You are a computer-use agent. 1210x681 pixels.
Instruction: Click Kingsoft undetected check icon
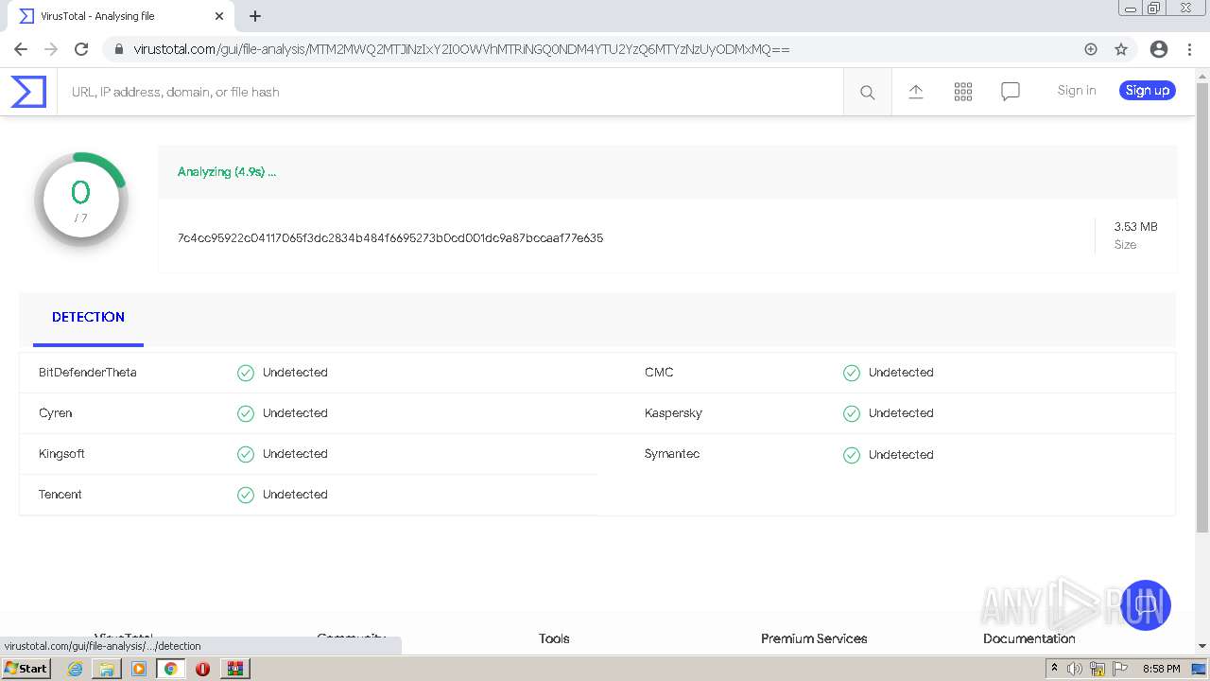pos(246,454)
